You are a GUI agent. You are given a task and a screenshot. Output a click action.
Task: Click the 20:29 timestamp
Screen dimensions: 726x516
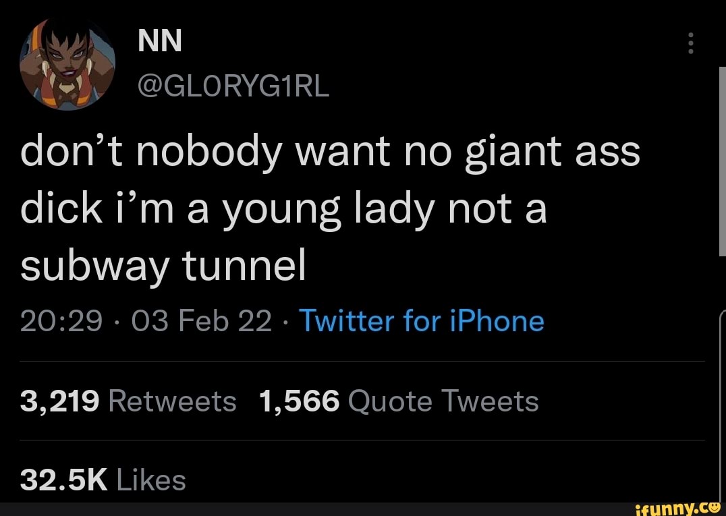61,321
